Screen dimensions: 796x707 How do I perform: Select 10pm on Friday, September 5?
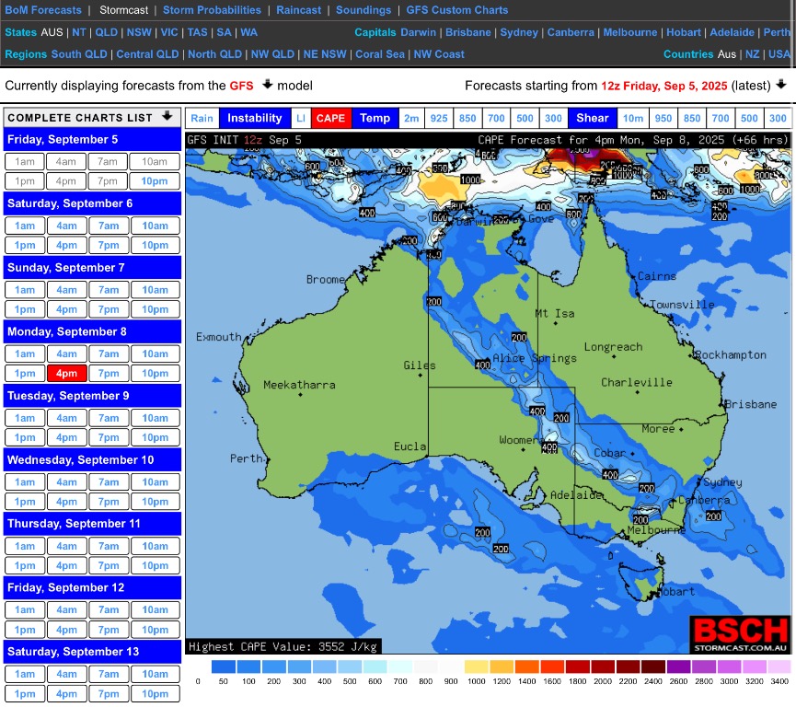[155, 181]
